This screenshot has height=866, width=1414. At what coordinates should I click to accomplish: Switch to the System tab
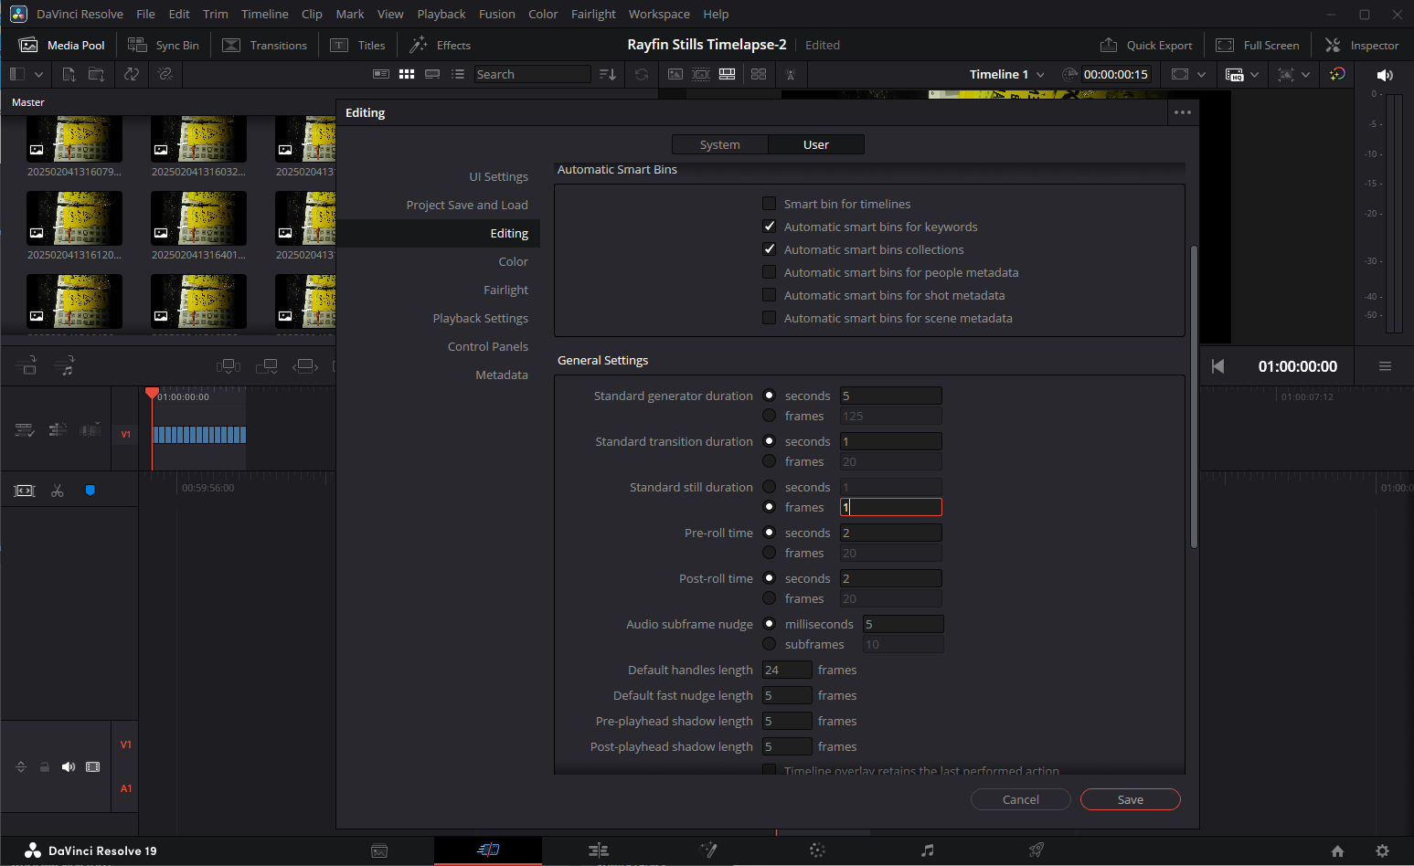(719, 144)
